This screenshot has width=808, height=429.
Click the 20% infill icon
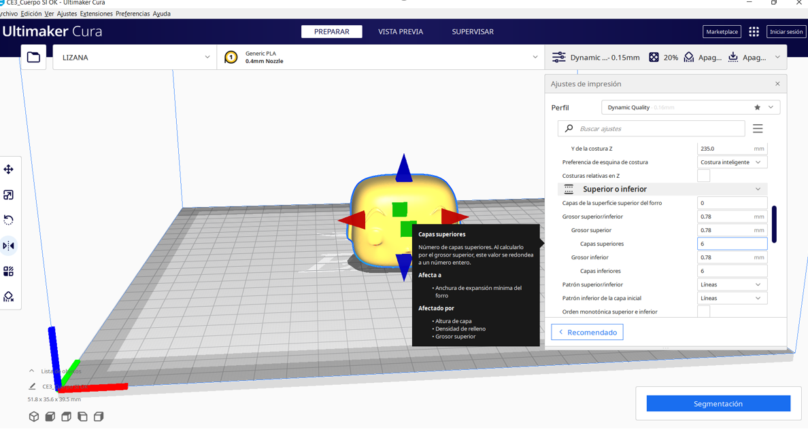pyautogui.click(x=654, y=57)
